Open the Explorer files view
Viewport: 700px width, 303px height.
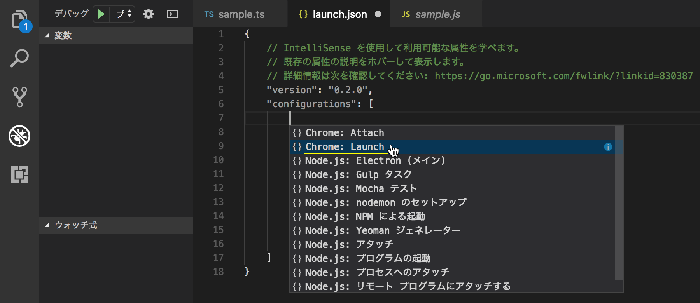tap(19, 20)
